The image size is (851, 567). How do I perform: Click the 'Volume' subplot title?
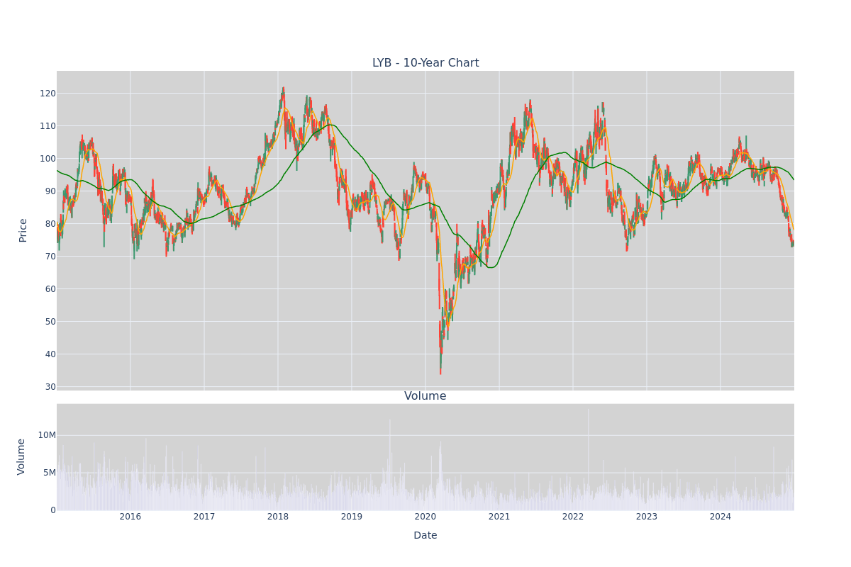pos(425,396)
